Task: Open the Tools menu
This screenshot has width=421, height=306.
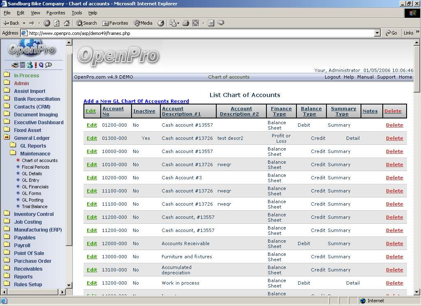Action: pos(77,13)
